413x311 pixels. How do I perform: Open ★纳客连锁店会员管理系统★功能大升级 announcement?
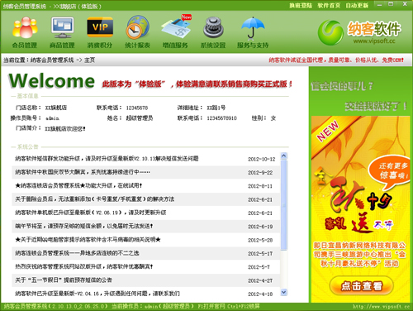78,186
